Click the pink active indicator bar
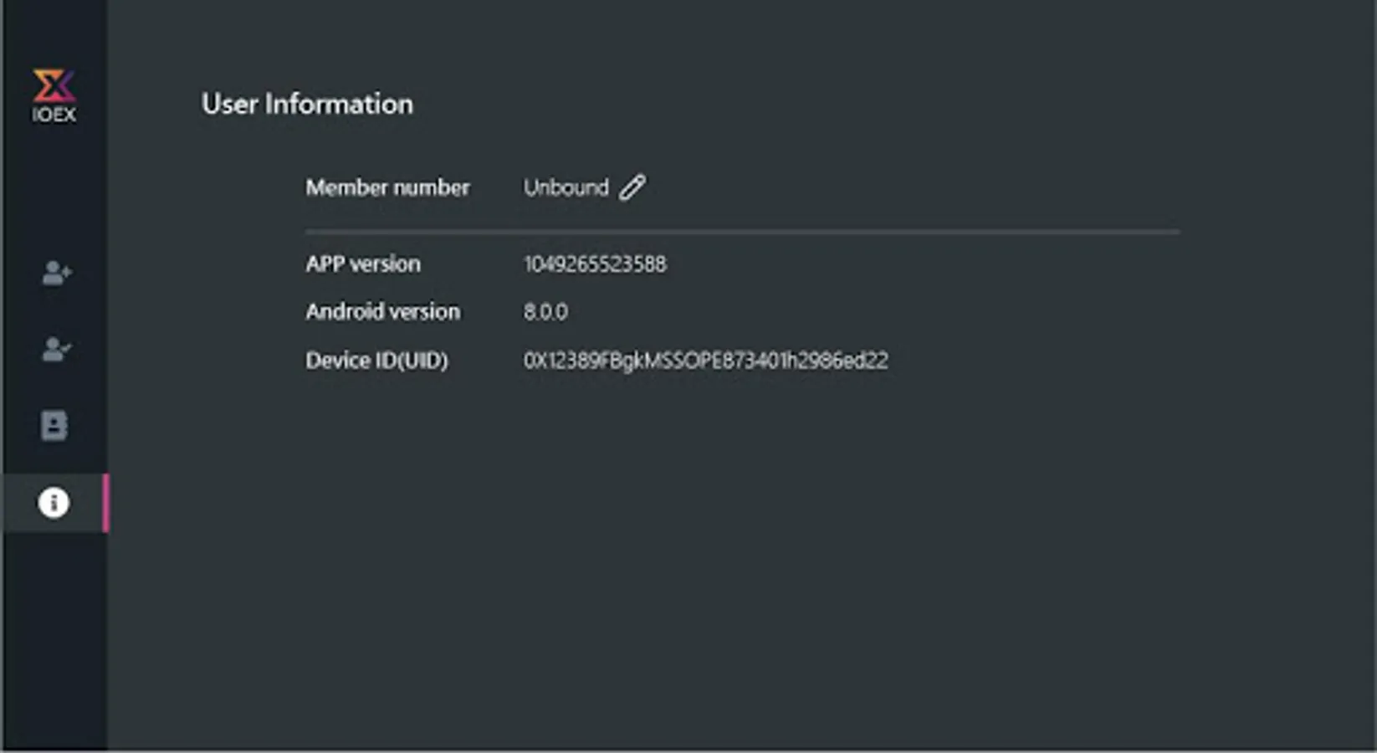Viewport: 1377px width, 753px height. coord(105,503)
